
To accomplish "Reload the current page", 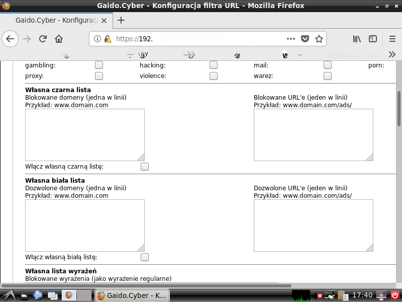I will coord(43,39).
